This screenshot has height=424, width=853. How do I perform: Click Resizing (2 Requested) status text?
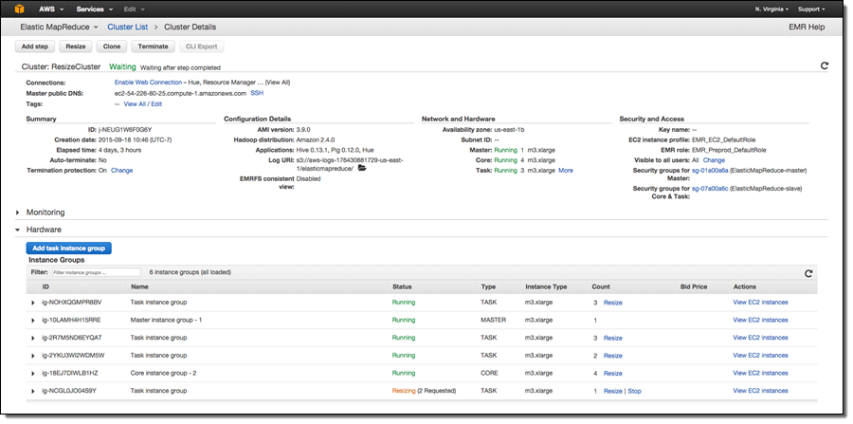pos(424,390)
